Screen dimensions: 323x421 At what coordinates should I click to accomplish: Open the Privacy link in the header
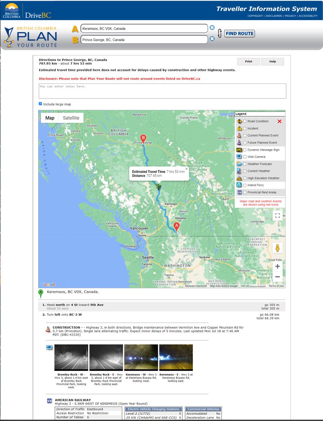pos(290,16)
